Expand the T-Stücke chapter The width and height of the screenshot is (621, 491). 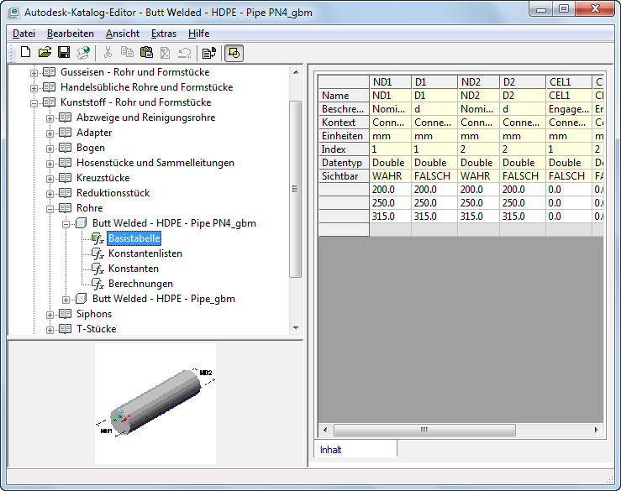50,330
